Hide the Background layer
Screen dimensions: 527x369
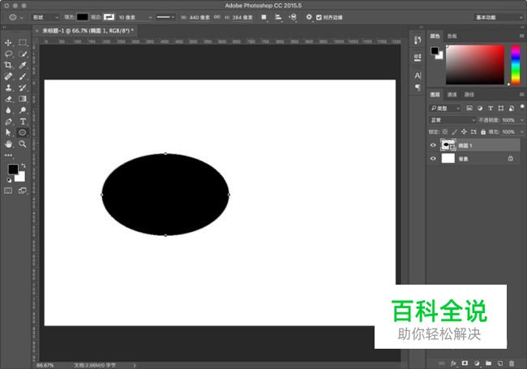[x=433, y=159]
